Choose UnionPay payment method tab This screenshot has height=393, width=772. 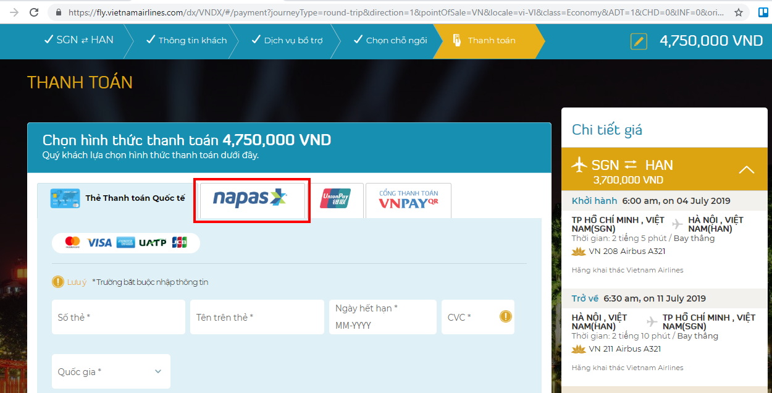[335, 199]
